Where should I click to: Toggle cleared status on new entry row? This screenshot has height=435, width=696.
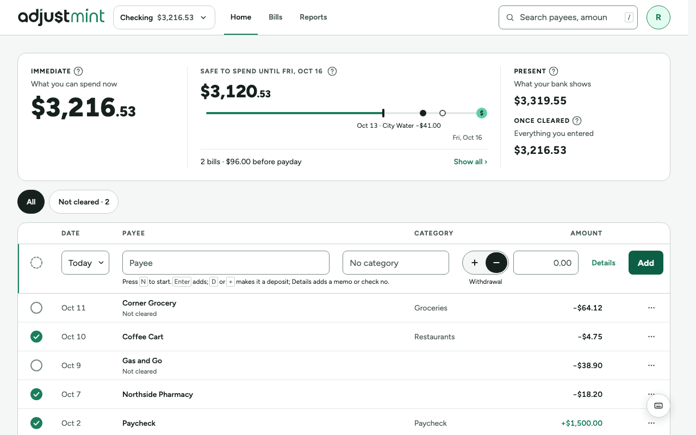click(x=36, y=263)
